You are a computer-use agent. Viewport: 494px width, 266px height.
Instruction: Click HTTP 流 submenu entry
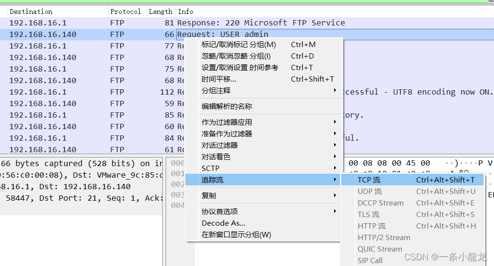(x=412, y=226)
